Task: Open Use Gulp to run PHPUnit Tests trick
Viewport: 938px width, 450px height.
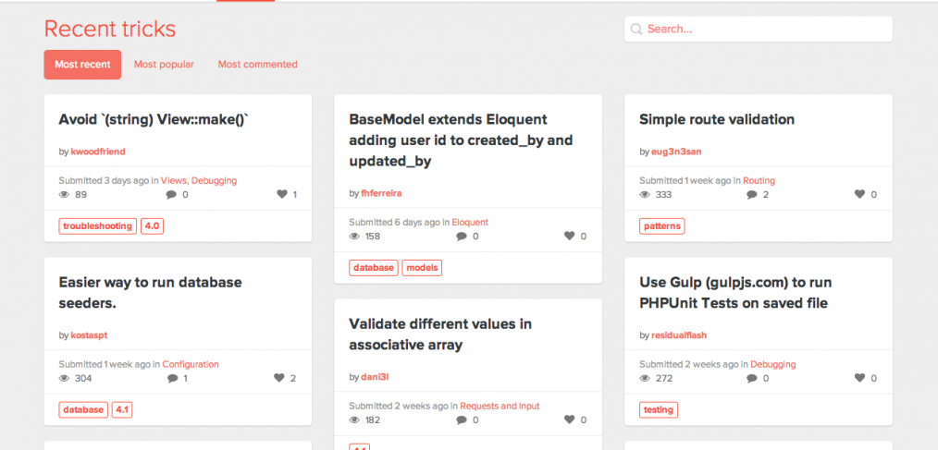Action: (x=735, y=293)
